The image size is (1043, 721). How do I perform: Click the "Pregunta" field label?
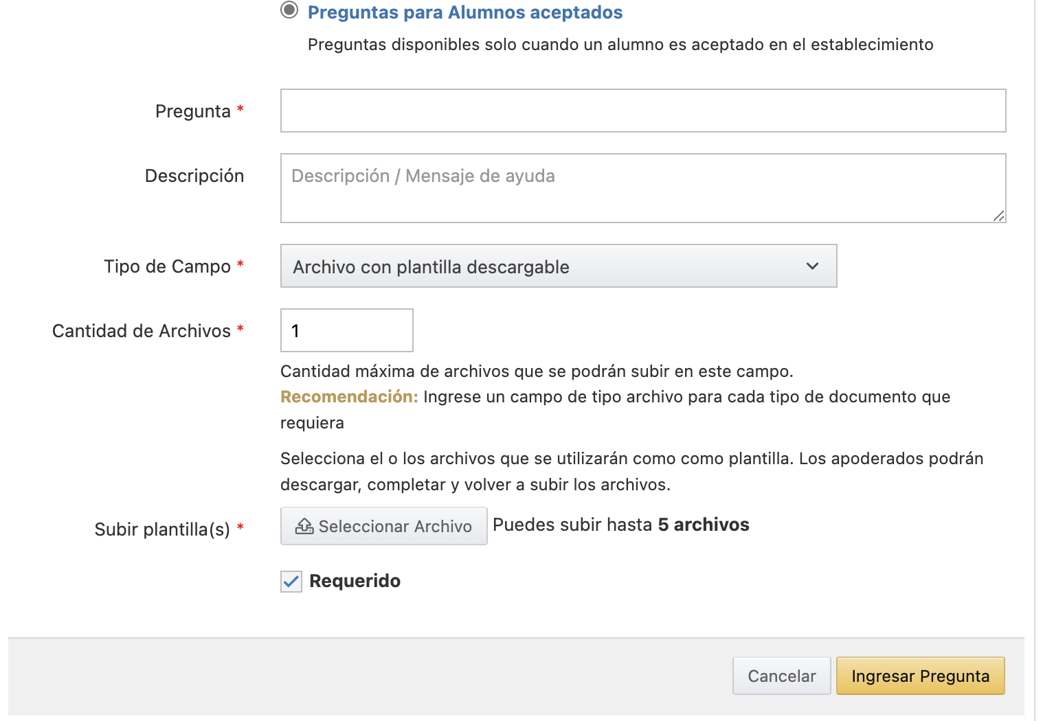coord(192,111)
